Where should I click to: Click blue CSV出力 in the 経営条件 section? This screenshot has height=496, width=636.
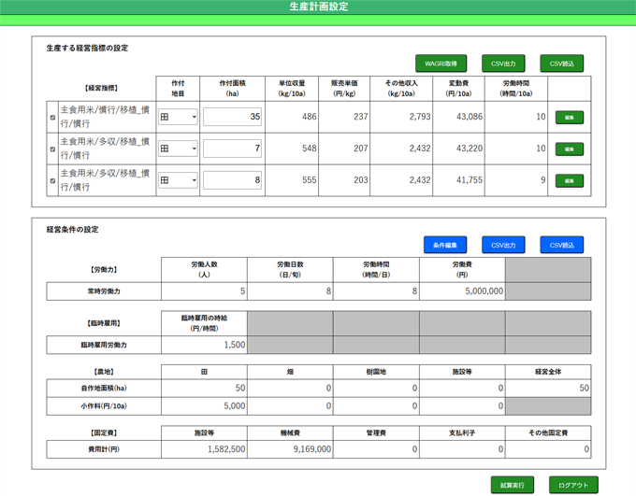[x=503, y=245]
